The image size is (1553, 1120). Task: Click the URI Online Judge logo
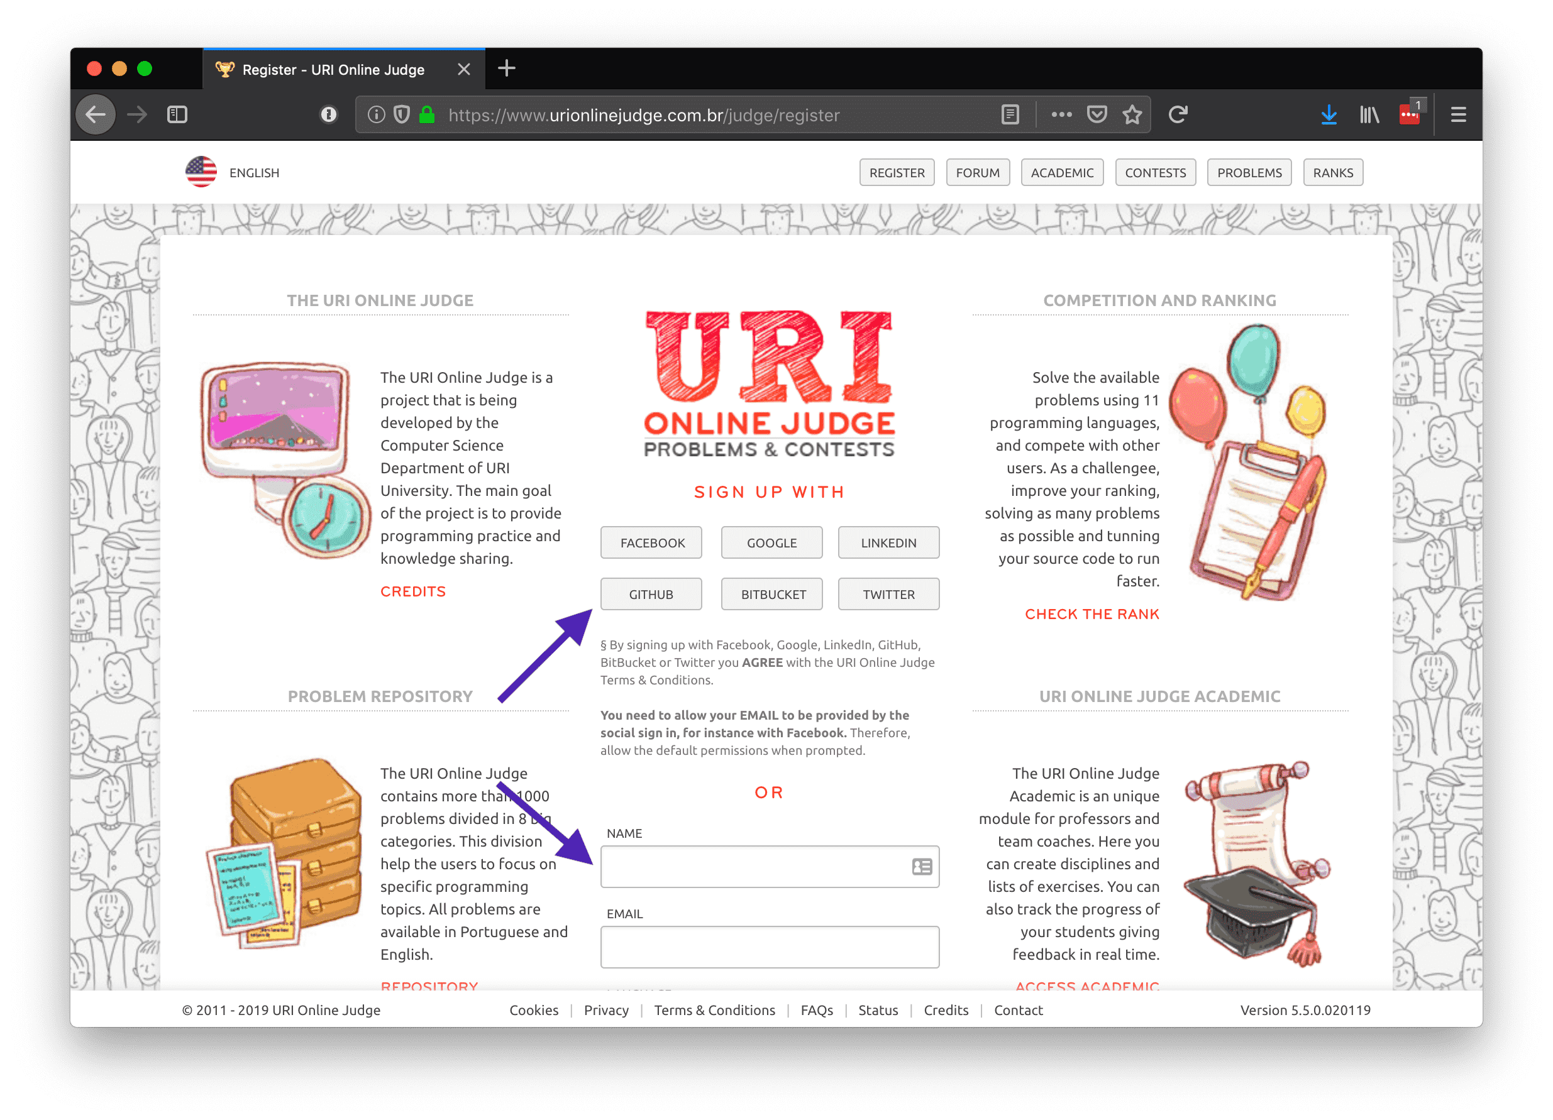point(769,383)
